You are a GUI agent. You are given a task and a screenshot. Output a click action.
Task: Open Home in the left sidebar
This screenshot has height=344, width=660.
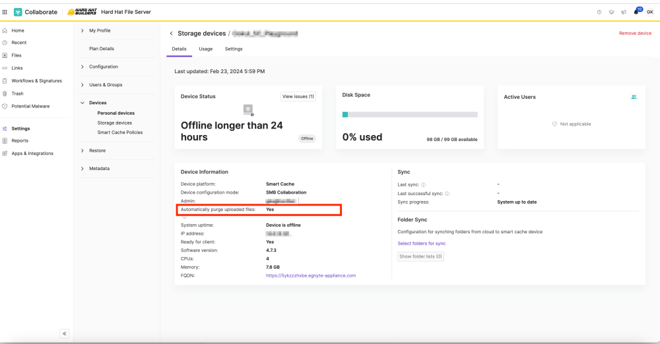click(x=18, y=30)
